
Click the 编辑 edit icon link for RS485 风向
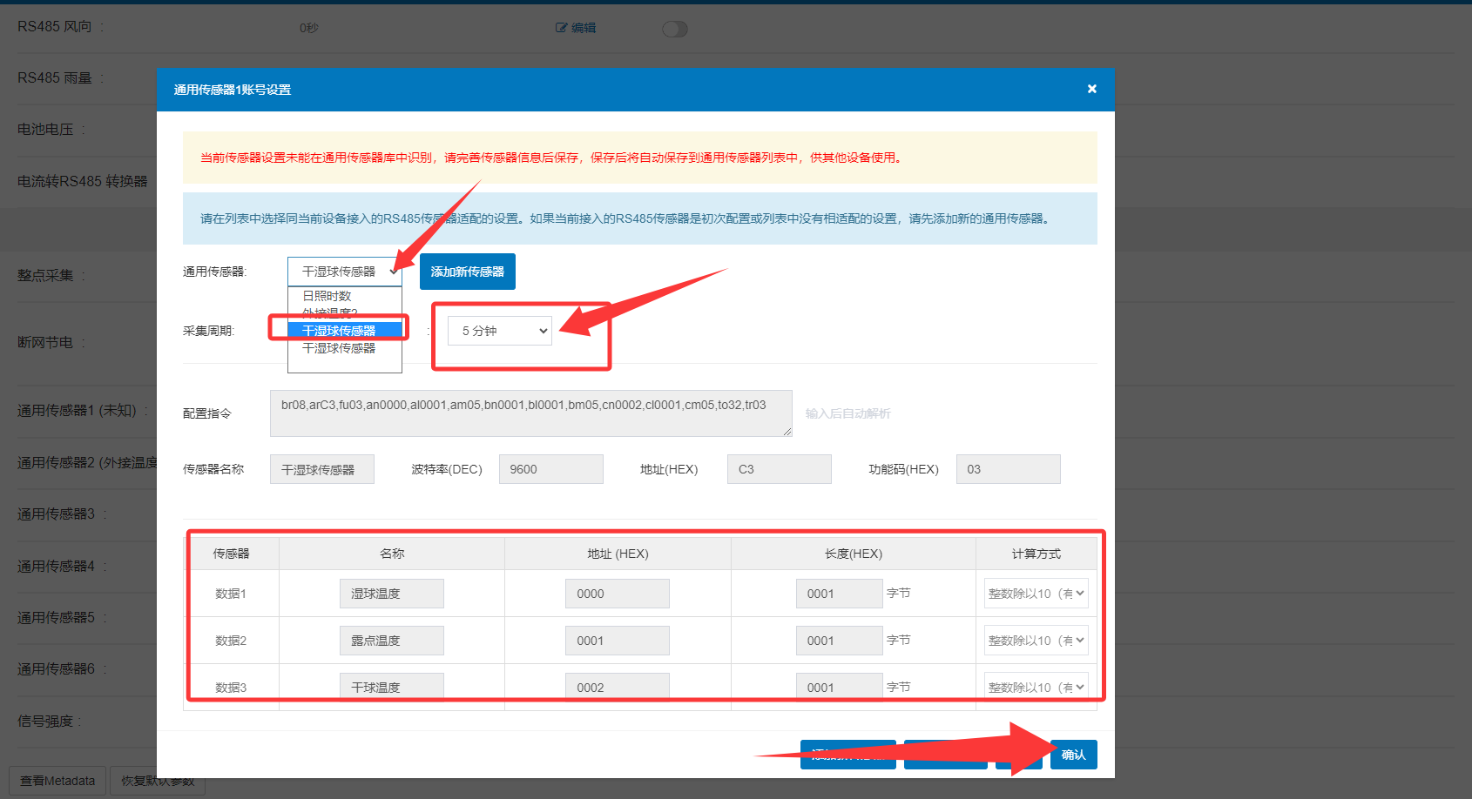[x=576, y=28]
